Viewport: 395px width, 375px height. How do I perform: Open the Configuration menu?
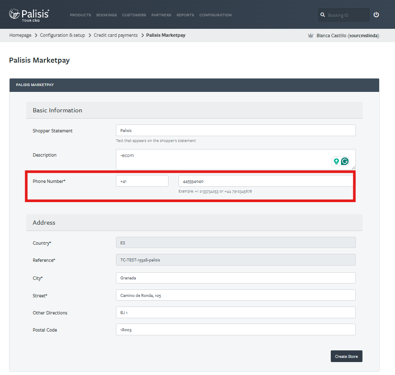[x=215, y=15]
